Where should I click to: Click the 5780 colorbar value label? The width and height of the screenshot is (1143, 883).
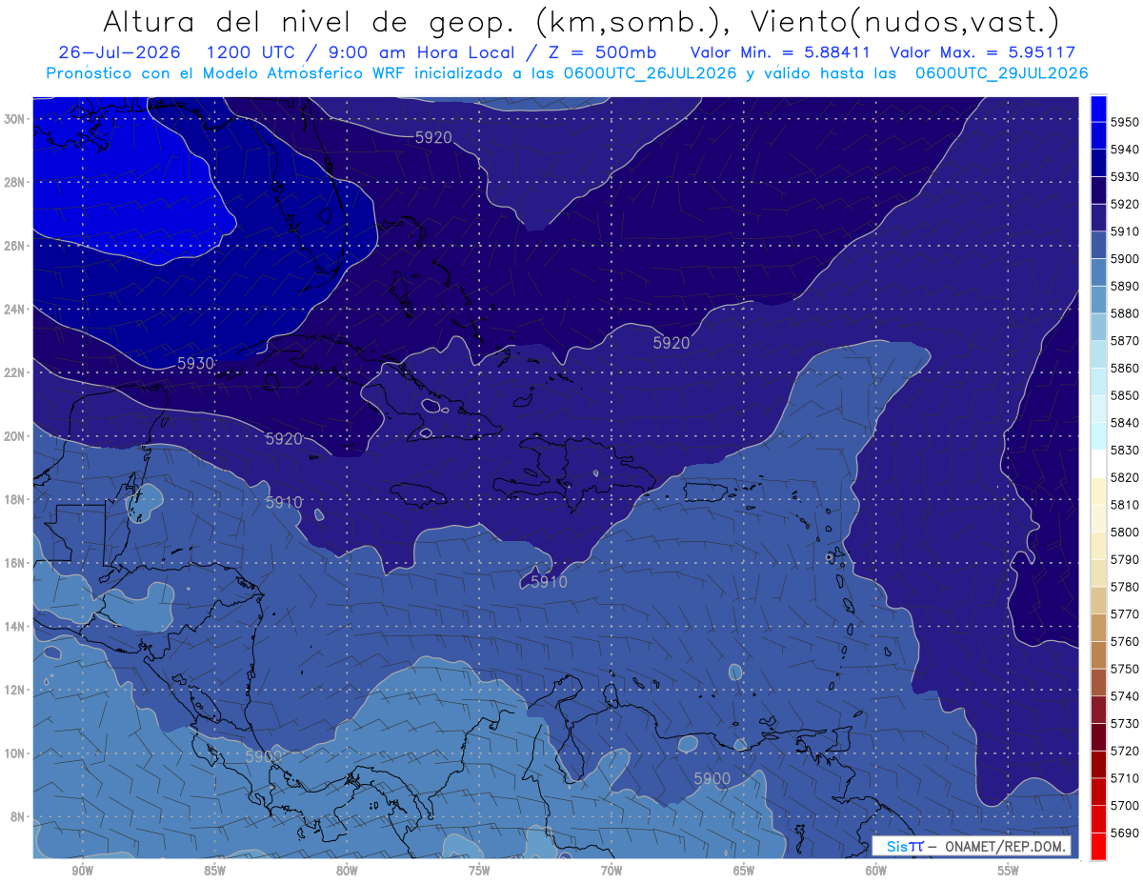1125,587
